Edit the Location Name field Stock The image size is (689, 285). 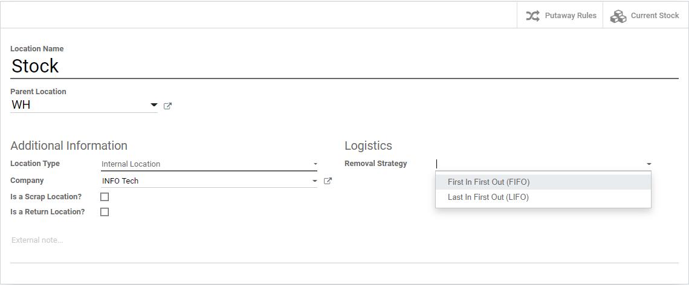tap(344, 66)
